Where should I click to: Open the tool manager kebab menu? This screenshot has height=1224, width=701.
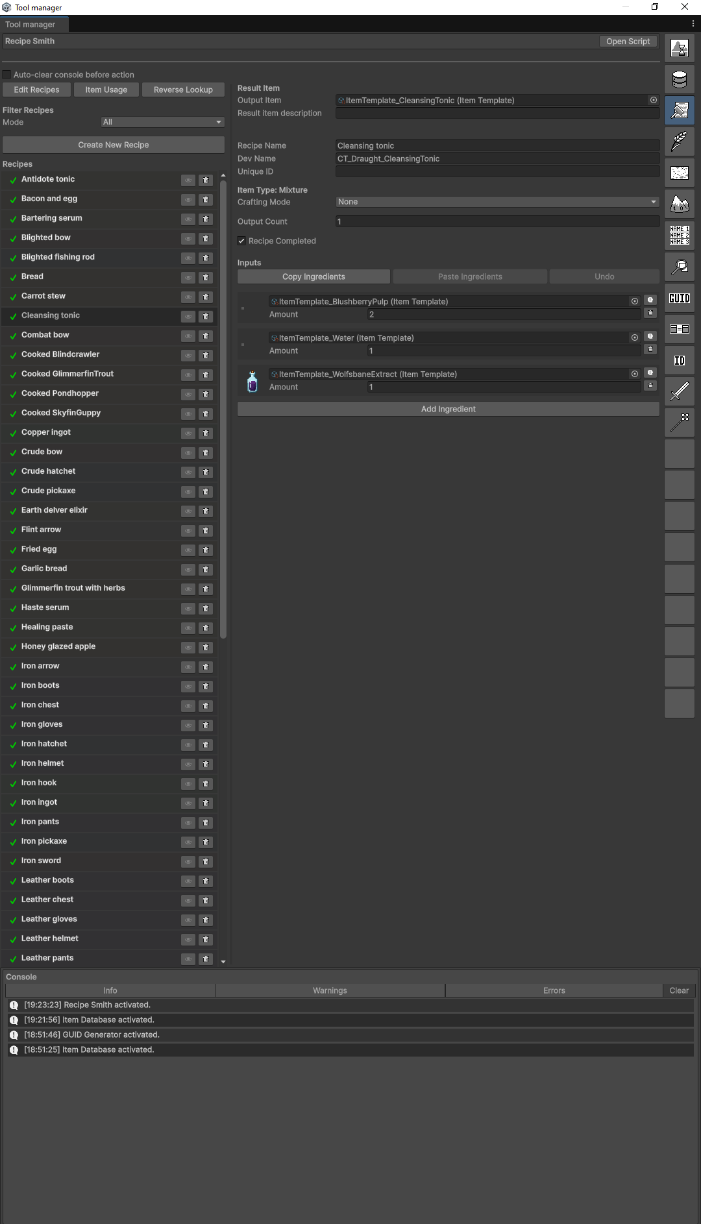tap(693, 23)
